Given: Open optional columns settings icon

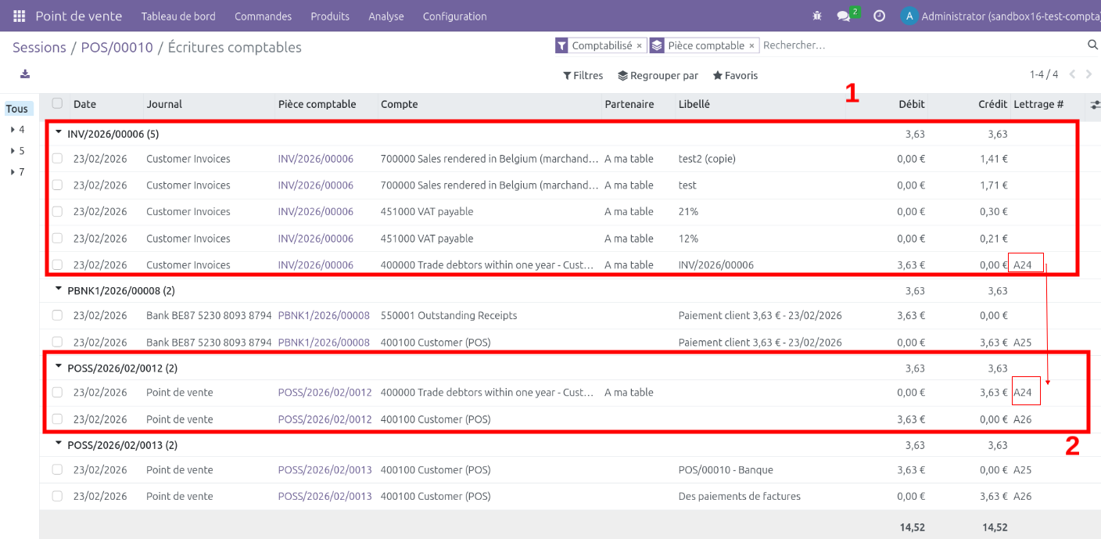Looking at the screenshot, I should [1094, 104].
